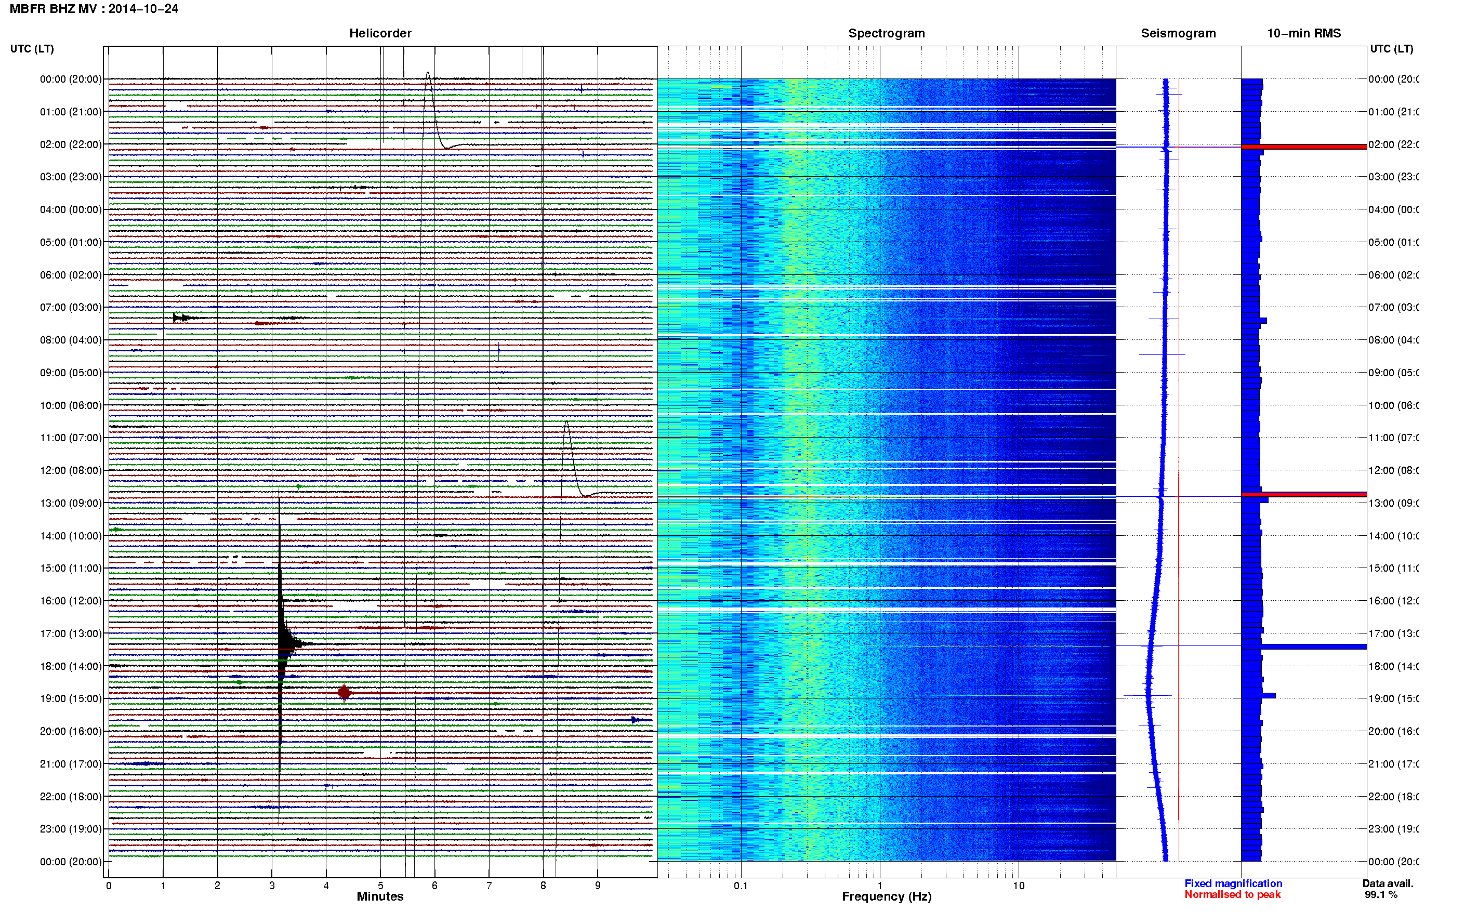The width and height of the screenshot is (1478, 924).
Task: Click the left '10:00 (06:00)' time label
Action: pyautogui.click(x=71, y=405)
